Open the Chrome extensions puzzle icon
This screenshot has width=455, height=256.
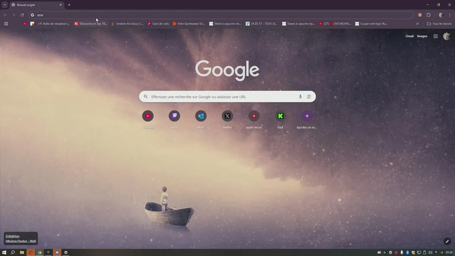click(428, 15)
